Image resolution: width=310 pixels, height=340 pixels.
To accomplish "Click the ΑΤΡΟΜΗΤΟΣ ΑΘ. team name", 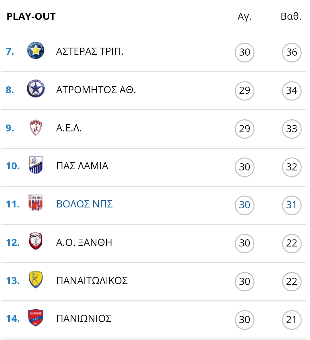I will click(x=96, y=90).
